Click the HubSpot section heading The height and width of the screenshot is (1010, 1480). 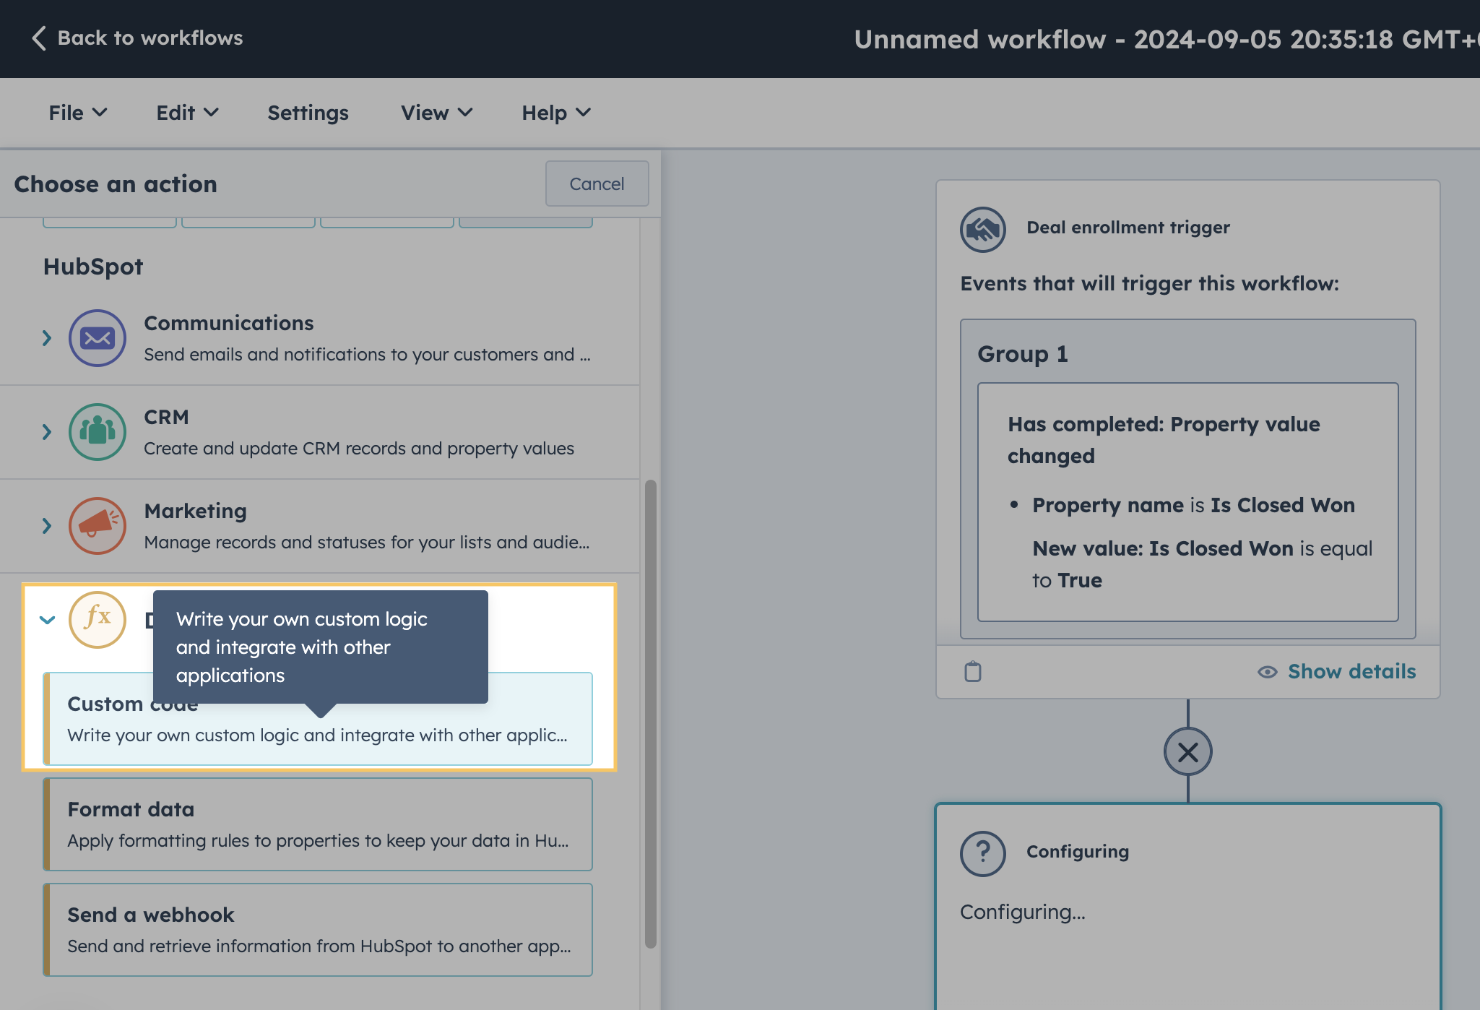93,267
